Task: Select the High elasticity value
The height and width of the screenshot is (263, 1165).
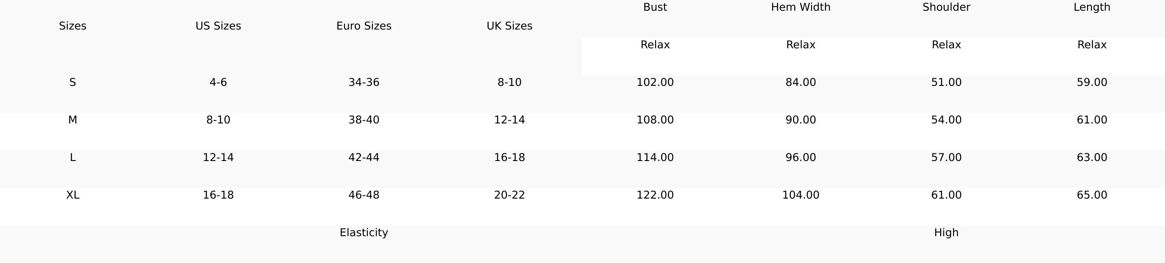Action: tap(946, 232)
